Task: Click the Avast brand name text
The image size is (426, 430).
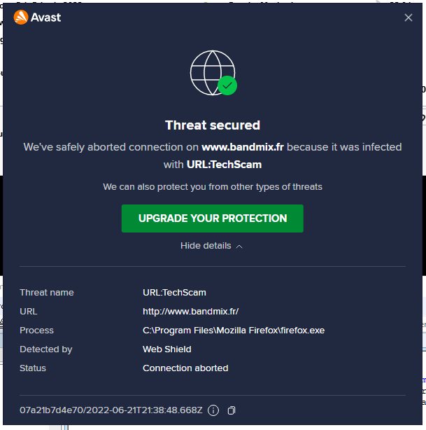Action: point(46,18)
